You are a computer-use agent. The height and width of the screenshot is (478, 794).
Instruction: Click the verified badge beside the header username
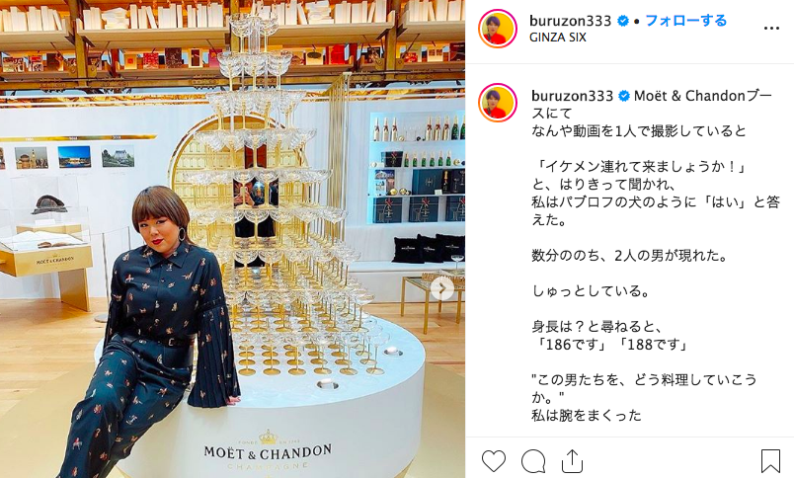(x=623, y=21)
